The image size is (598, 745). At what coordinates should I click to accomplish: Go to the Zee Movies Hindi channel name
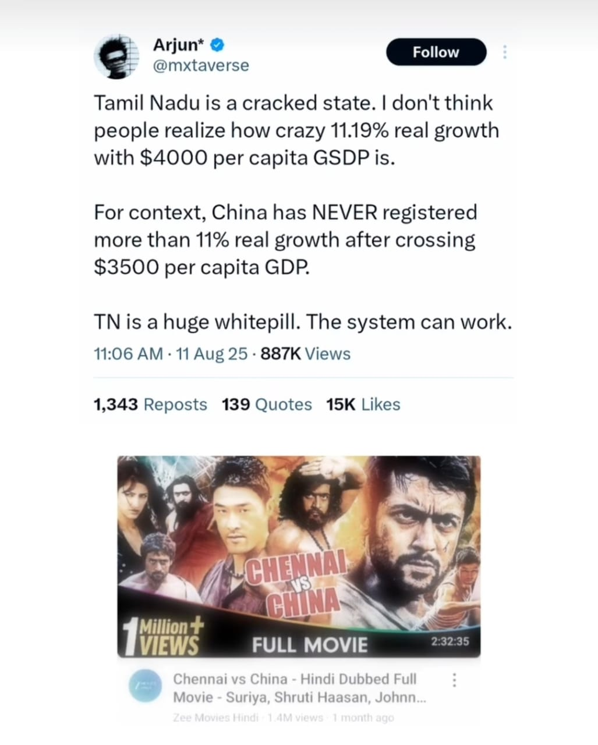(215, 718)
